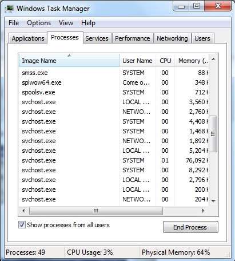Click the Task Manager title bar icon
This screenshot has height=261, width=235.
click(x=9, y=9)
